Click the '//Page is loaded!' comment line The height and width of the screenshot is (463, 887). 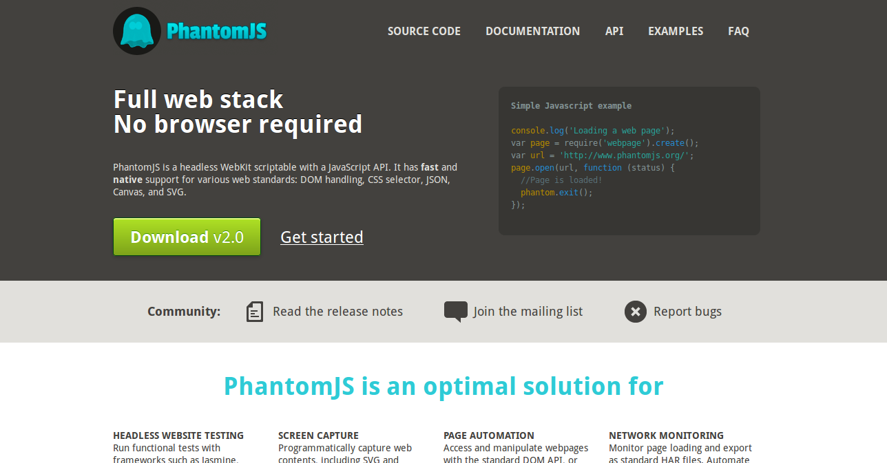pyautogui.click(x=561, y=180)
